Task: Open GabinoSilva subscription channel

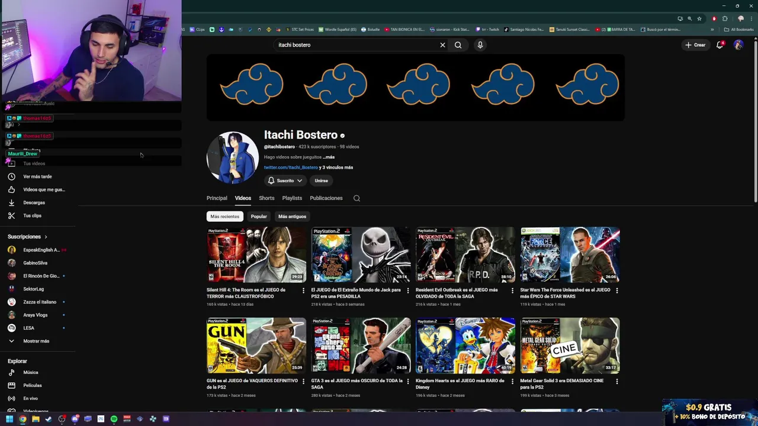Action: coord(28,263)
